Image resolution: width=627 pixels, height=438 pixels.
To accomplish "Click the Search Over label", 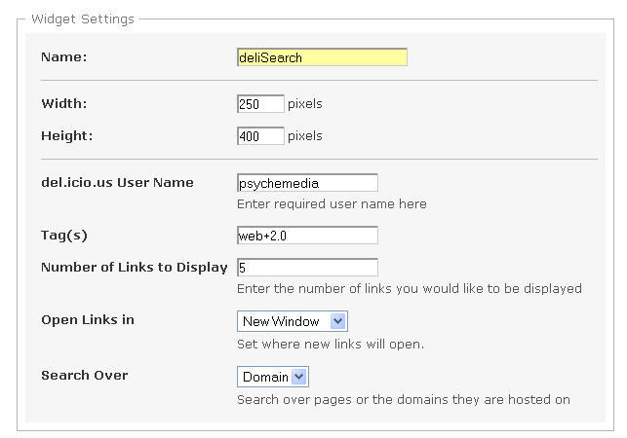I will click(x=85, y=376).
